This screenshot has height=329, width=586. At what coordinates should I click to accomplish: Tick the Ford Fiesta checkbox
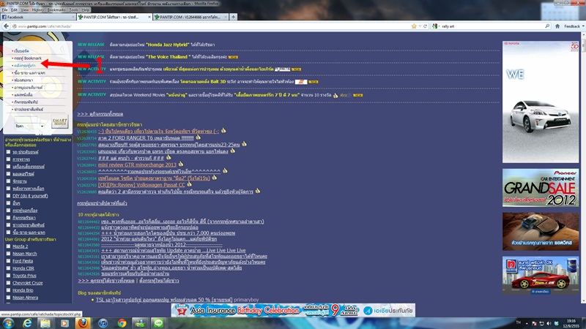(8, 261)
